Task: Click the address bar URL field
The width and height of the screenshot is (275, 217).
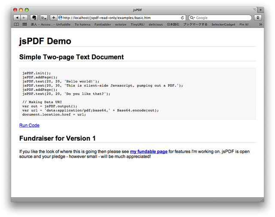Action: [122, 18]
